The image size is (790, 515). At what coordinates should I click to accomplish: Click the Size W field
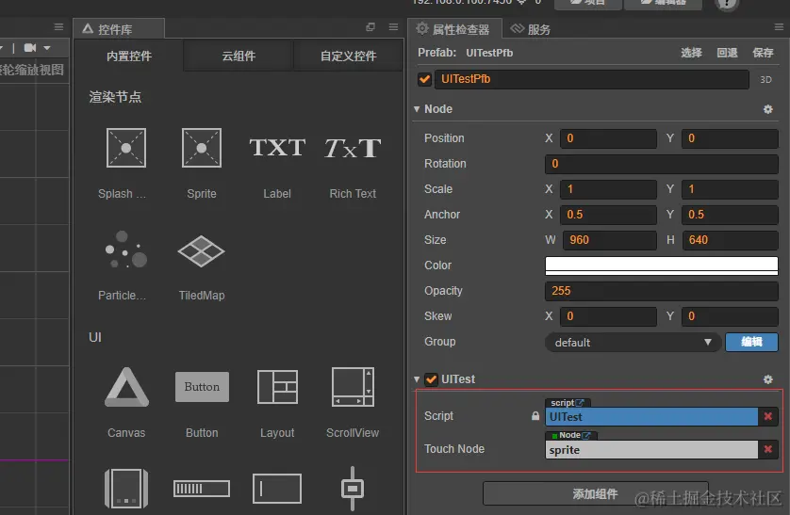coord(610,240)
